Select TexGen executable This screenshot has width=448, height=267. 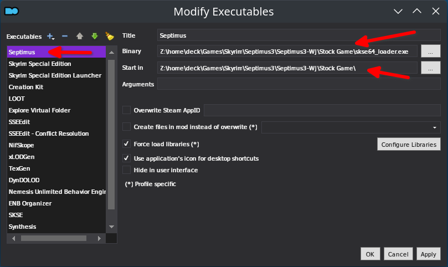(x=56, y=168)
